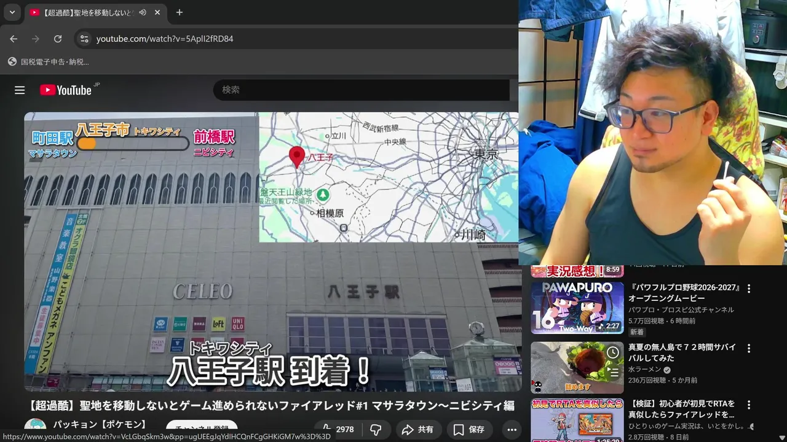
Task: Reload the current page
Action: coord(58,39)
